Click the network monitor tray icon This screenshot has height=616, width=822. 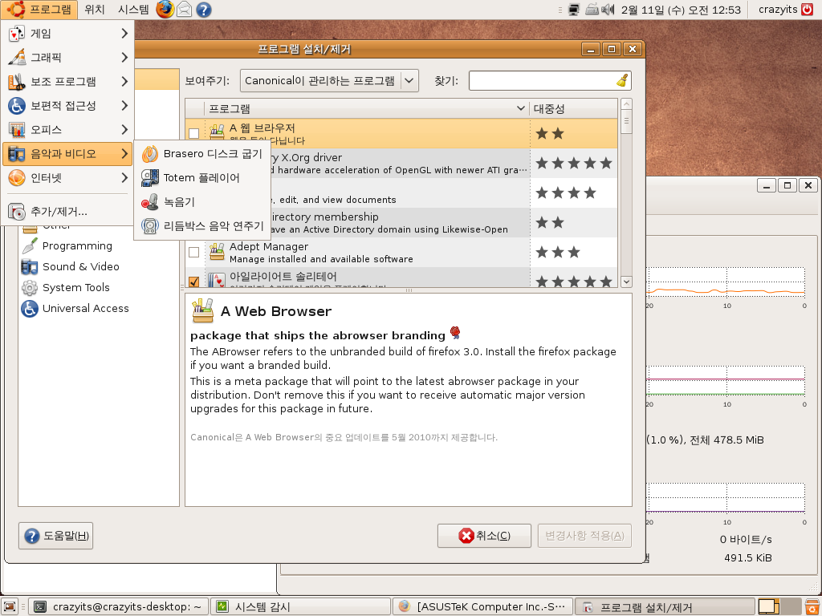573,10
